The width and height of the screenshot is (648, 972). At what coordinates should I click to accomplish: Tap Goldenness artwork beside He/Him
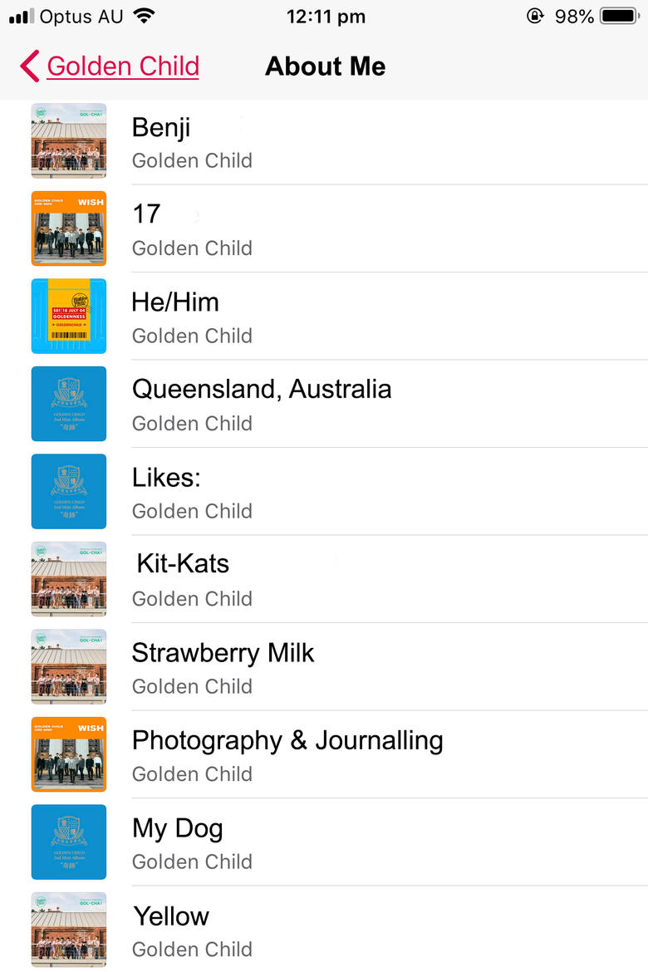pyautogui.click(x=69, y=316)
